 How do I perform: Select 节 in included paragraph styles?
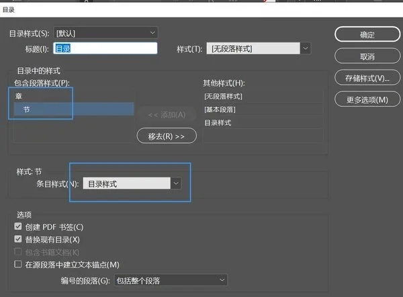[73, 109]
